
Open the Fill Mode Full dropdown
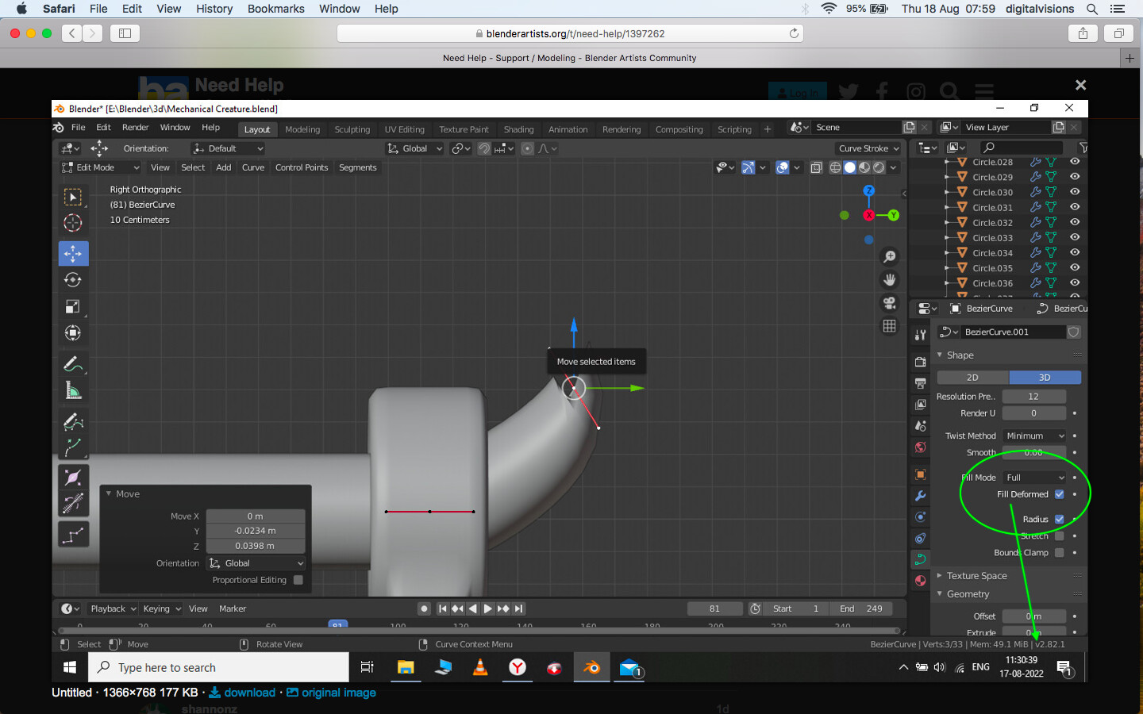coord(1035,478)
